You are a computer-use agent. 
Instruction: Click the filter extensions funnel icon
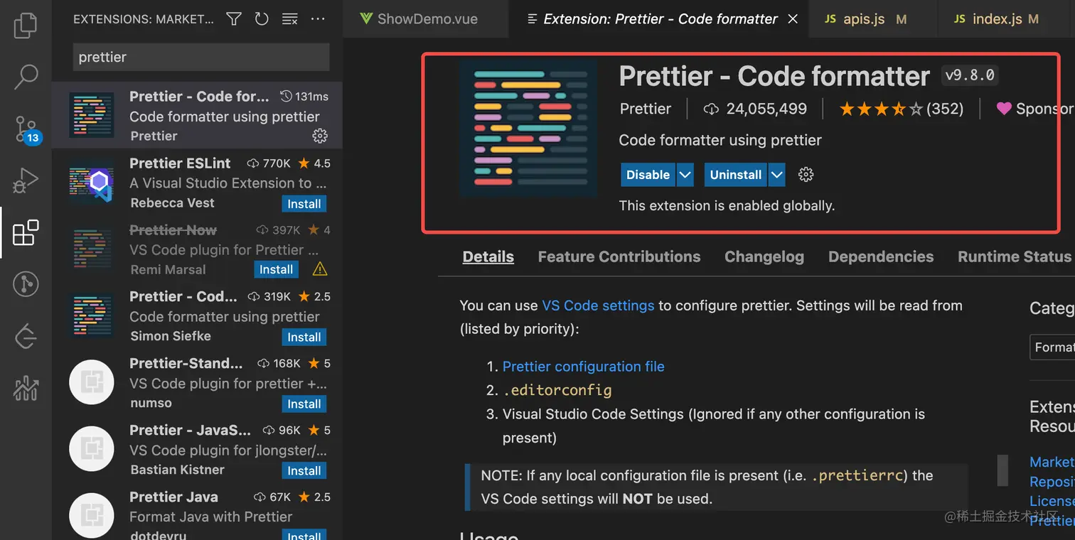tap(234, 19)
